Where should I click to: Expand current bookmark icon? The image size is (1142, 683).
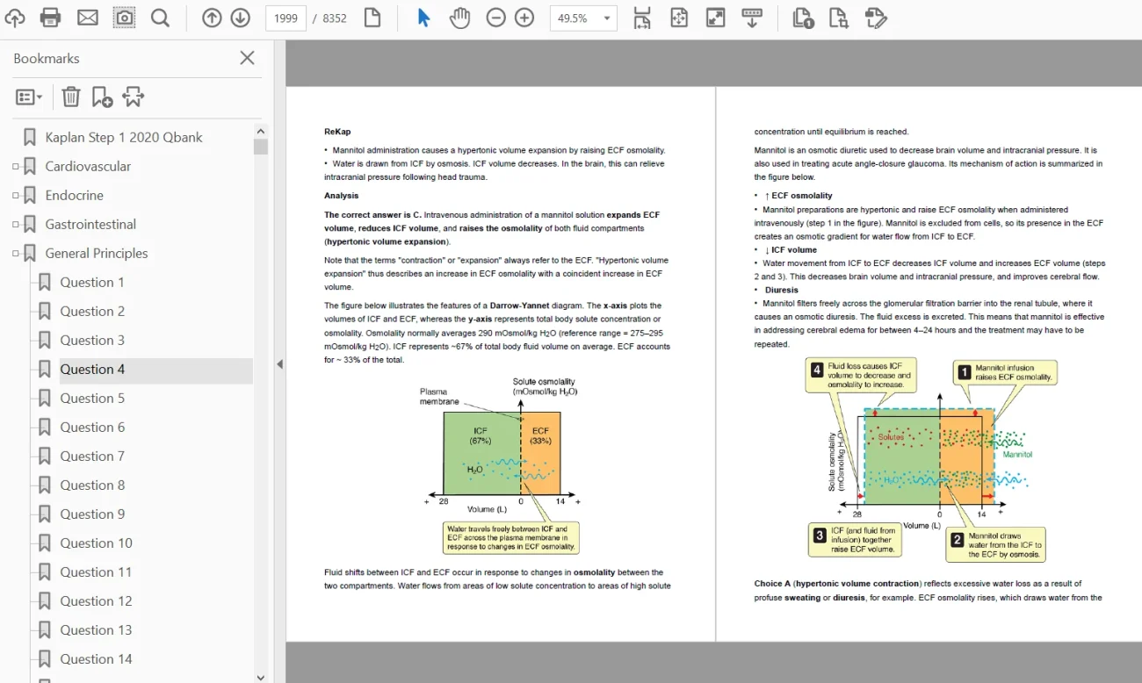point(134,97)
